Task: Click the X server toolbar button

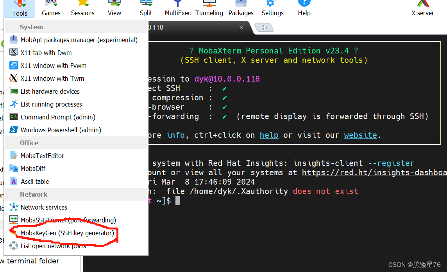Action: click(x=422, y=8)
